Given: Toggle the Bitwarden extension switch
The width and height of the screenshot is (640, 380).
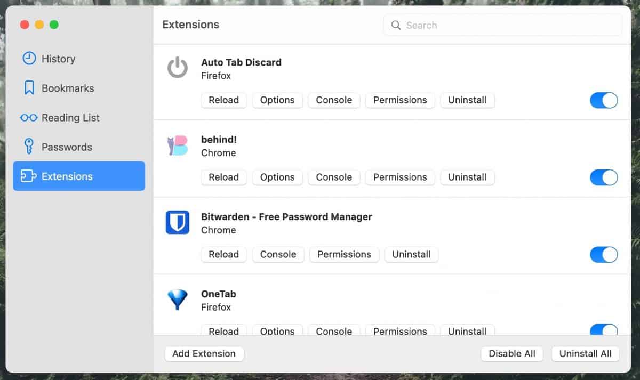Looking at the screenshot, I should coord(603,254).
